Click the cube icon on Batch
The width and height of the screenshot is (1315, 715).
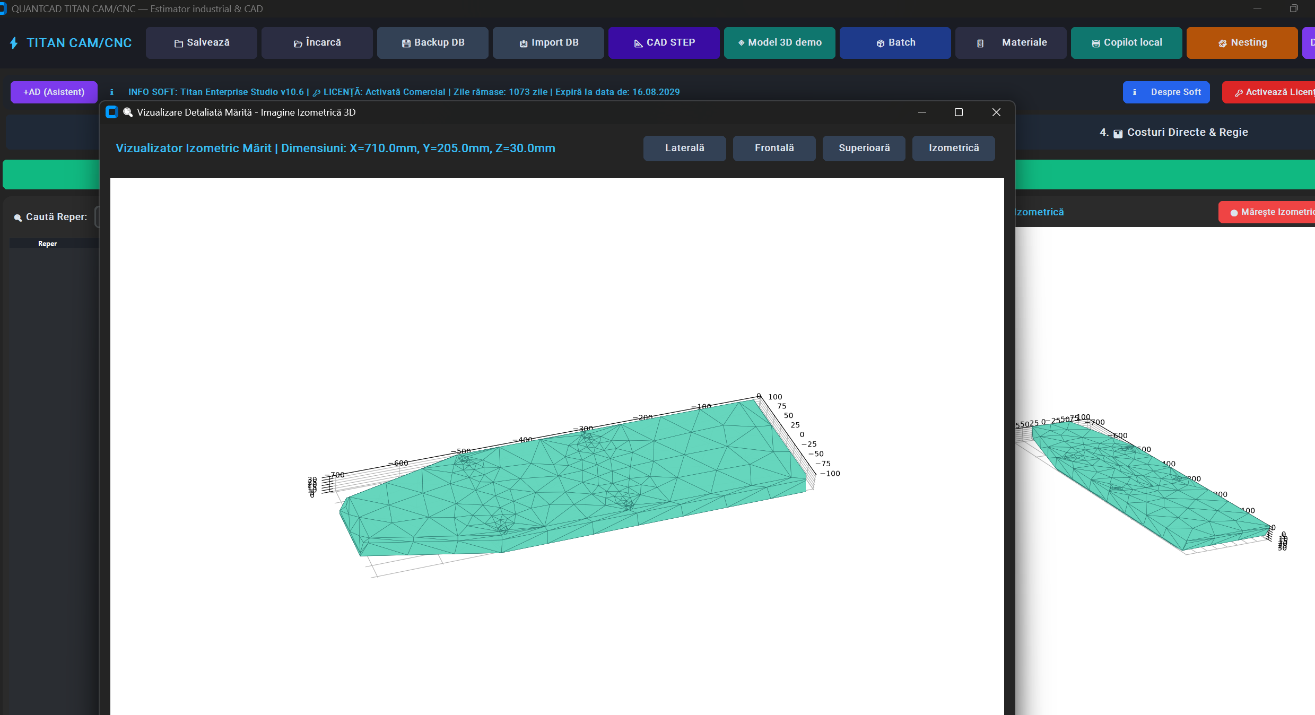(881, 43)
